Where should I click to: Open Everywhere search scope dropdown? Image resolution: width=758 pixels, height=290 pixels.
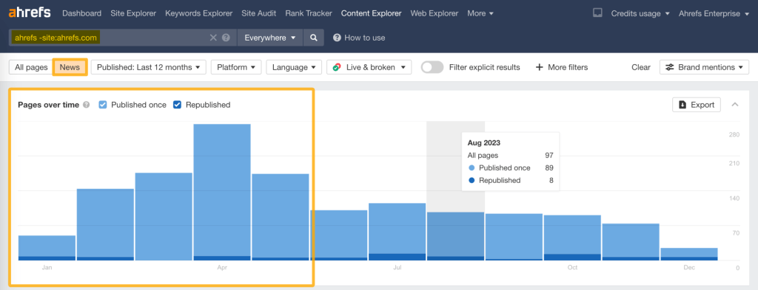point(269,38)
